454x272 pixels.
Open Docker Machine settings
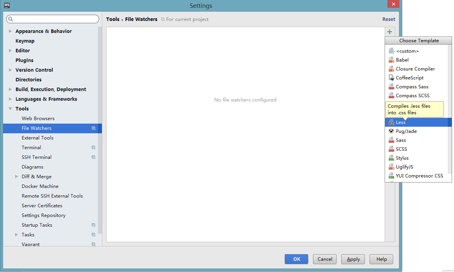click(40, 186)
